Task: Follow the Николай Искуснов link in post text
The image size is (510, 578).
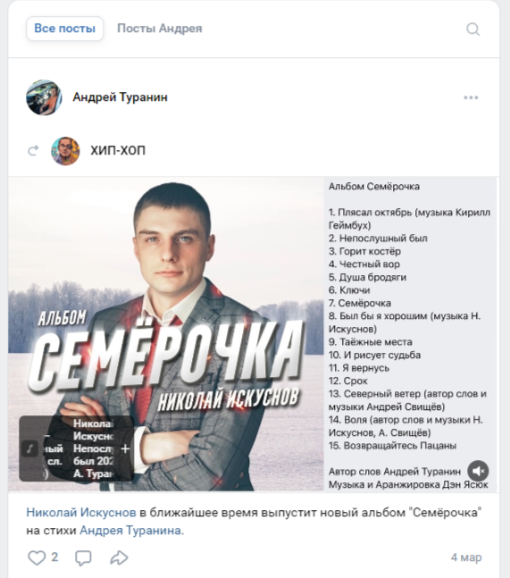Action: coord(81,513)
